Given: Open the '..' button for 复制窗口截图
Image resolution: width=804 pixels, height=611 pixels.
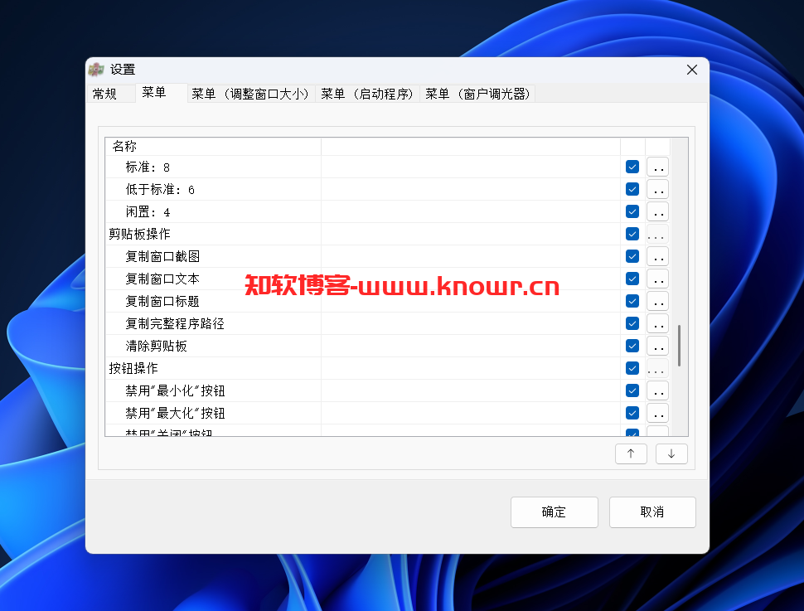Looking at the screenshot, I should (x=657, y=256).
